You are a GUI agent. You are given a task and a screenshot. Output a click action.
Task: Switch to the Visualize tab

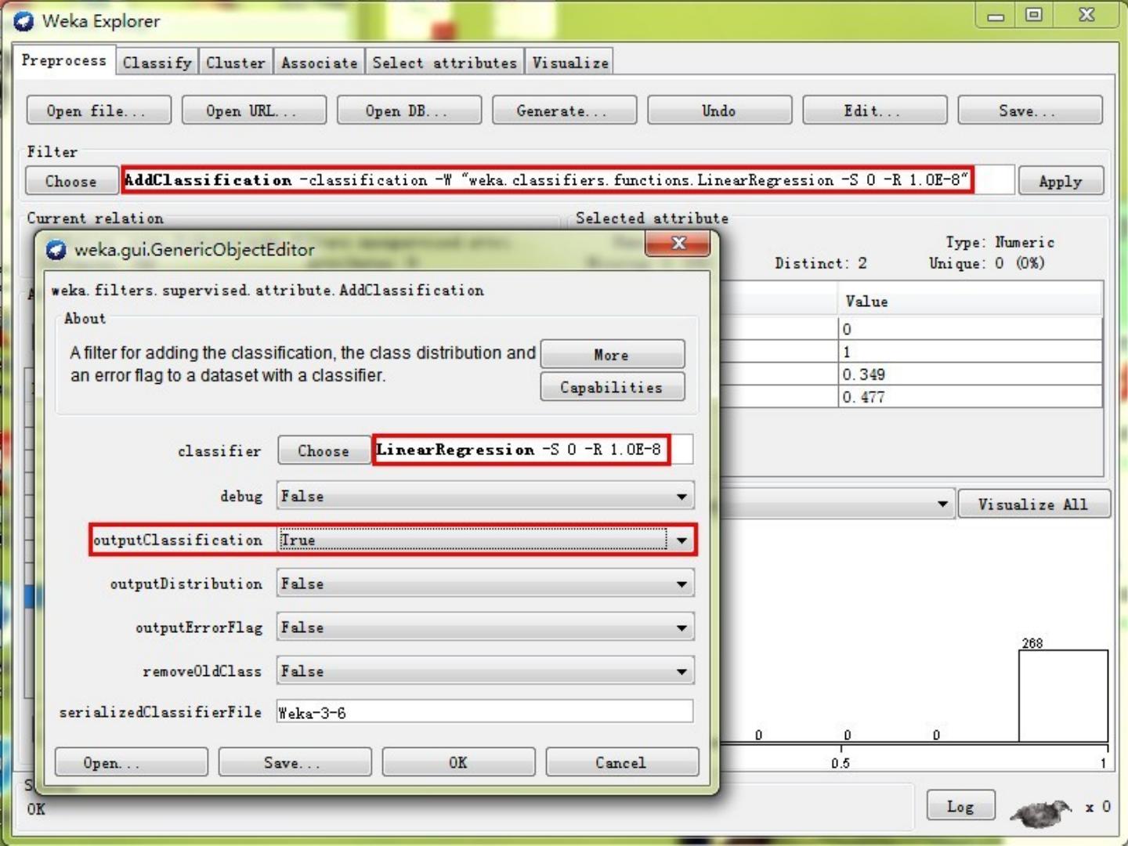[x=570, y=63]
